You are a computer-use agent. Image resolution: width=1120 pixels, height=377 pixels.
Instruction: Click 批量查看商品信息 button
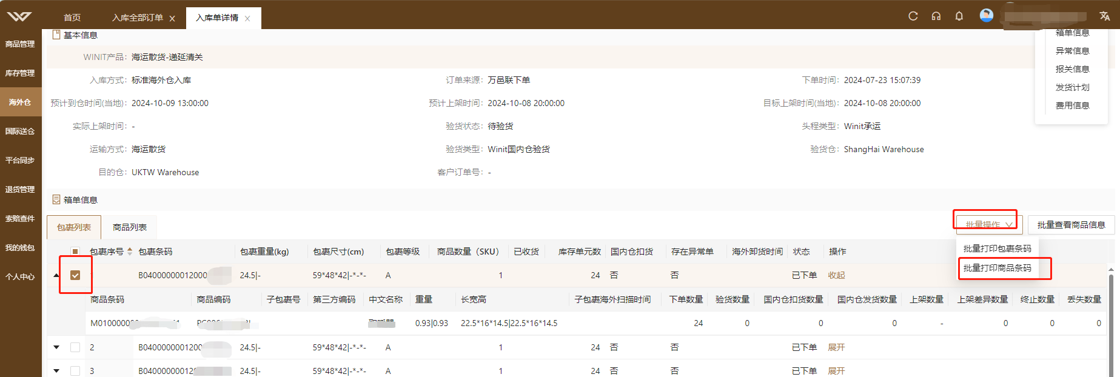(1071, 225)
